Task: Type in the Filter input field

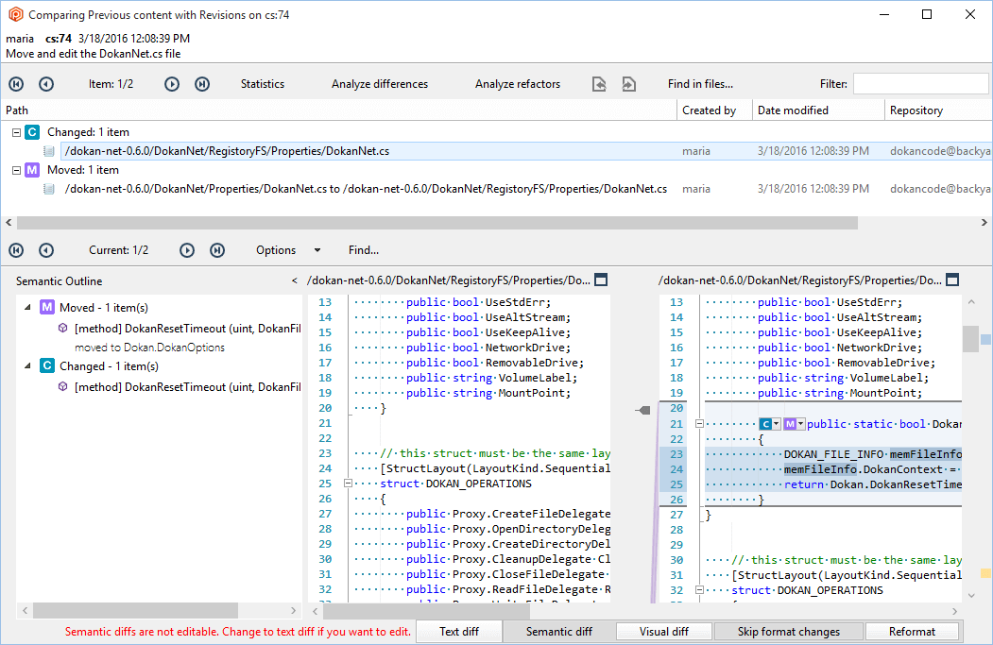Action: click(919, 83)
